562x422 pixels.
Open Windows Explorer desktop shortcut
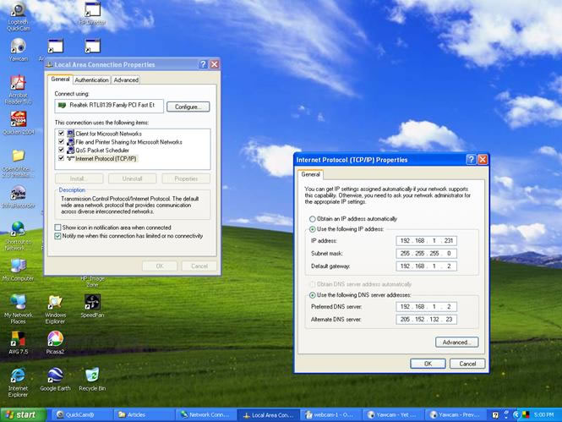click(55, 309)
